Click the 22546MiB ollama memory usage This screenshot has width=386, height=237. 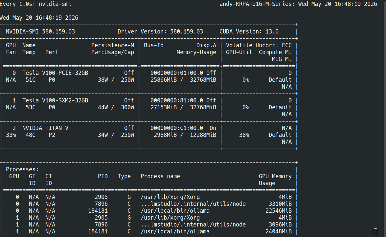[279, 211]
